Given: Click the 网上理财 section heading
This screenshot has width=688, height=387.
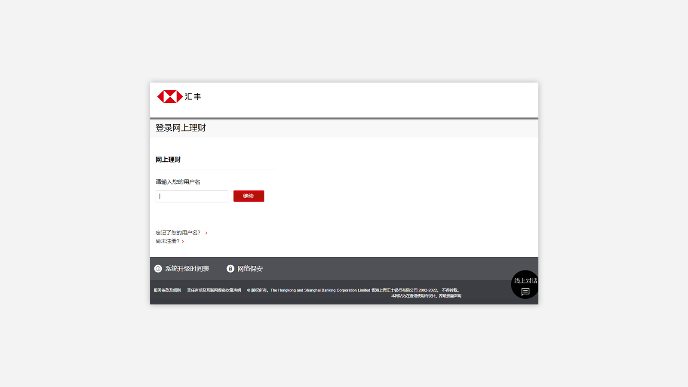Looking at the screenshot, I should point(168,160).
